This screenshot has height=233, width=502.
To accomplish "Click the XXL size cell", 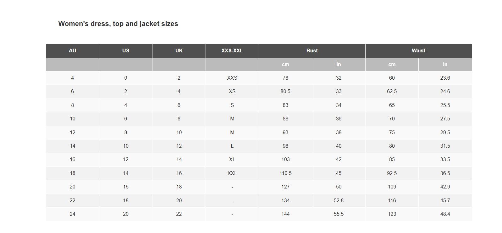I will 232,173.
